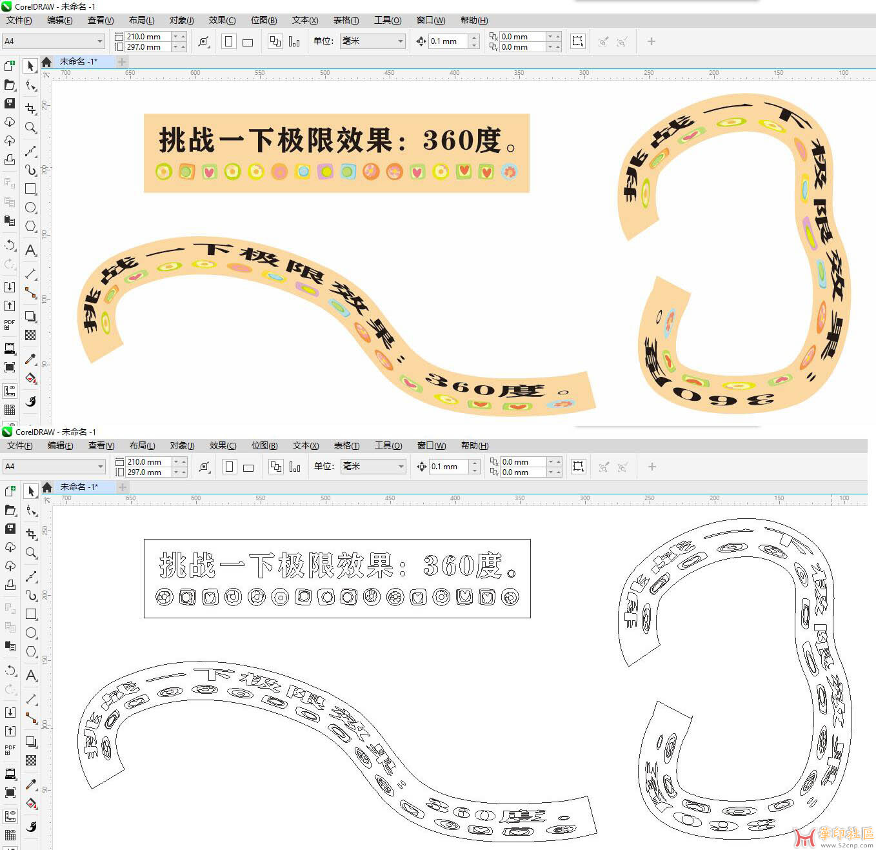Click 210.0 mm width stepper in lower window
The image size is (876, 850).
tap(180, 462)
